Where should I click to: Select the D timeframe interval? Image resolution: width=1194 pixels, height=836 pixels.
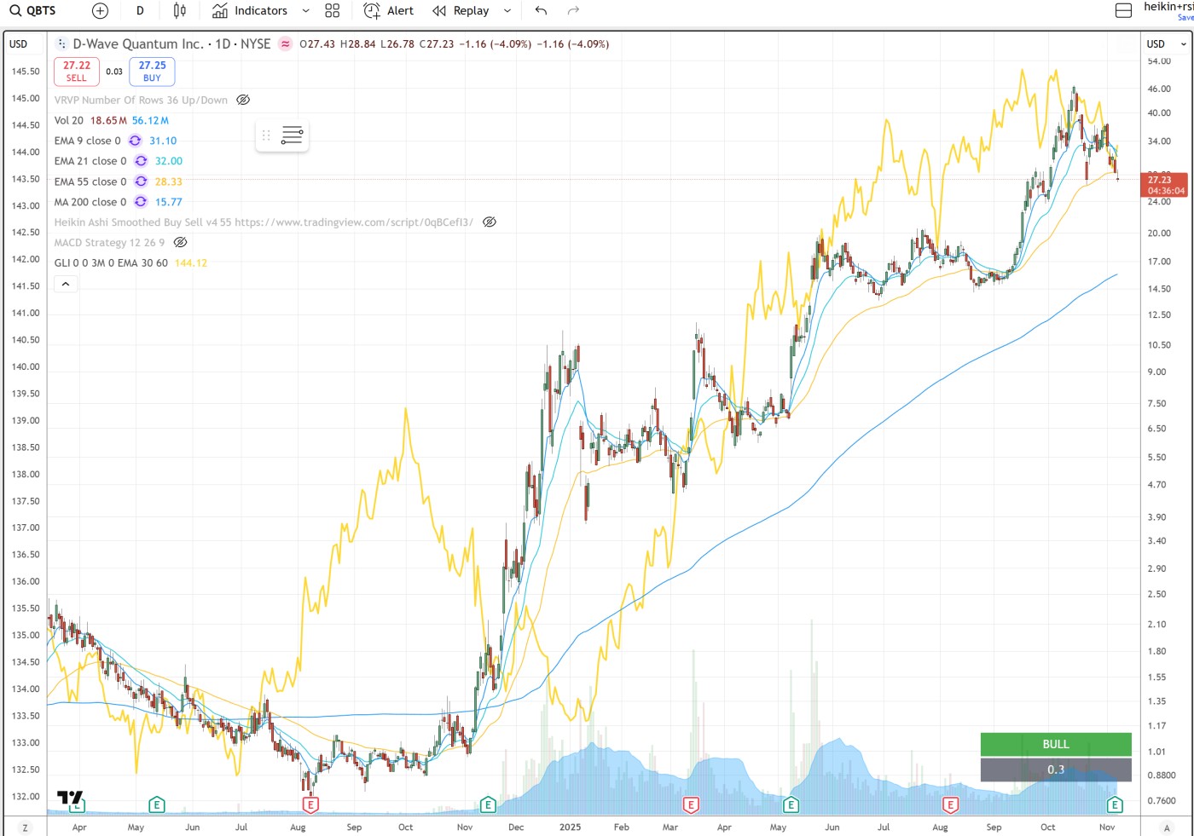click(140, 11)
